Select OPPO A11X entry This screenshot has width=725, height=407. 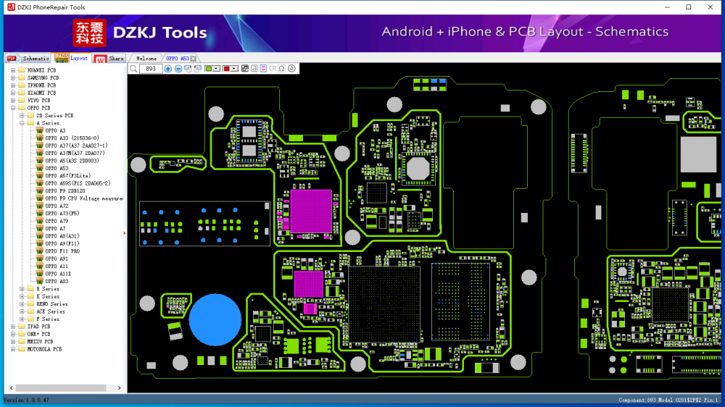pyautogui.click(x=58, y=274)
